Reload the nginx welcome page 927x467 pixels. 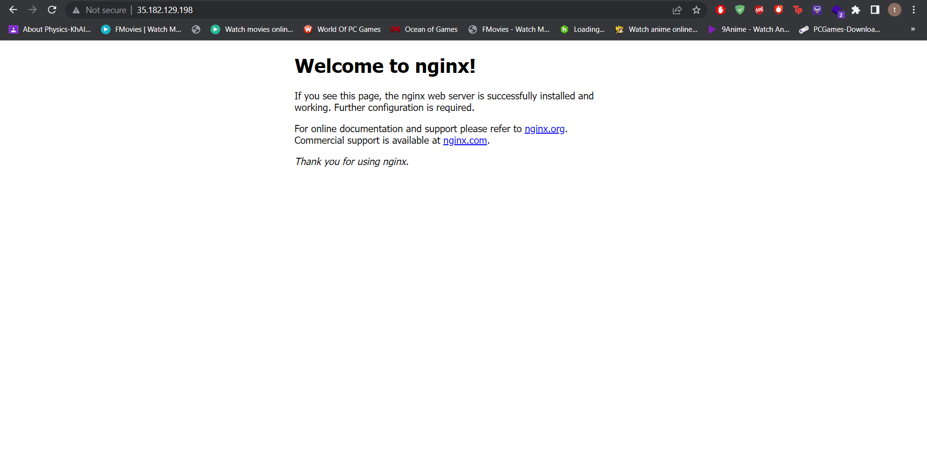(52, 10)
